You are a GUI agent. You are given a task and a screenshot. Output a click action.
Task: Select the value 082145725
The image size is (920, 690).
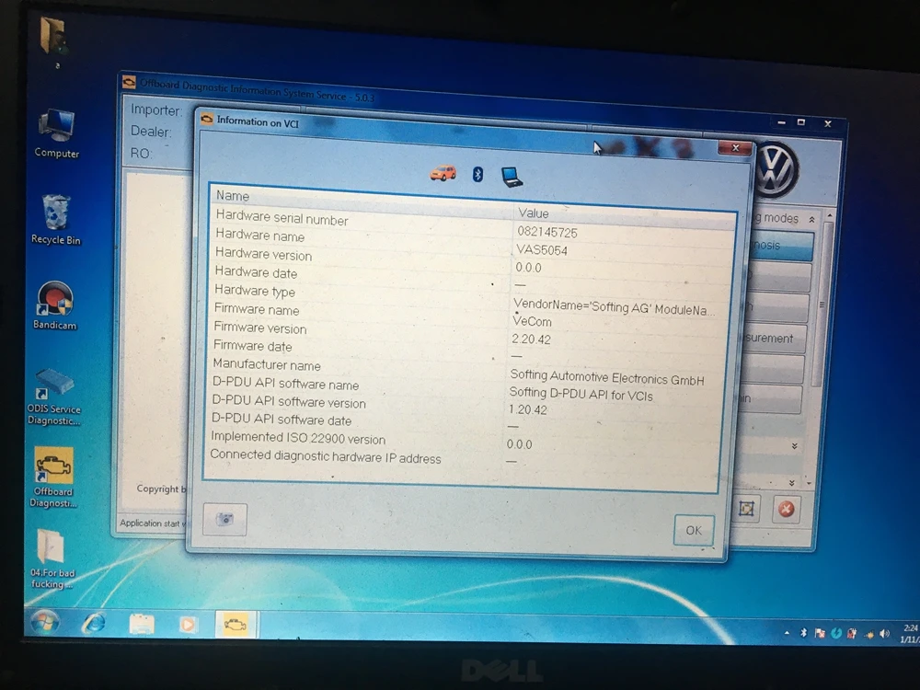coord(547,233)
